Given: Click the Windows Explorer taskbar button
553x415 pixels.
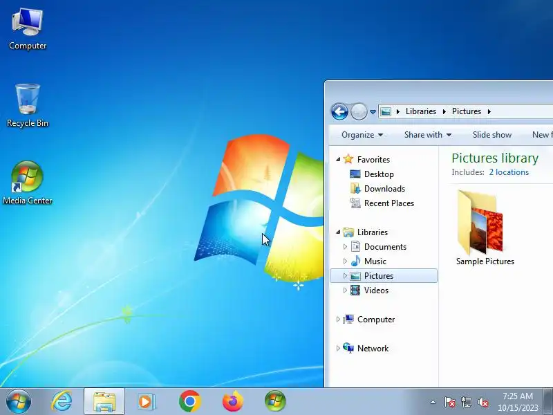Looking at the screenshot, I should coord(104,401).
